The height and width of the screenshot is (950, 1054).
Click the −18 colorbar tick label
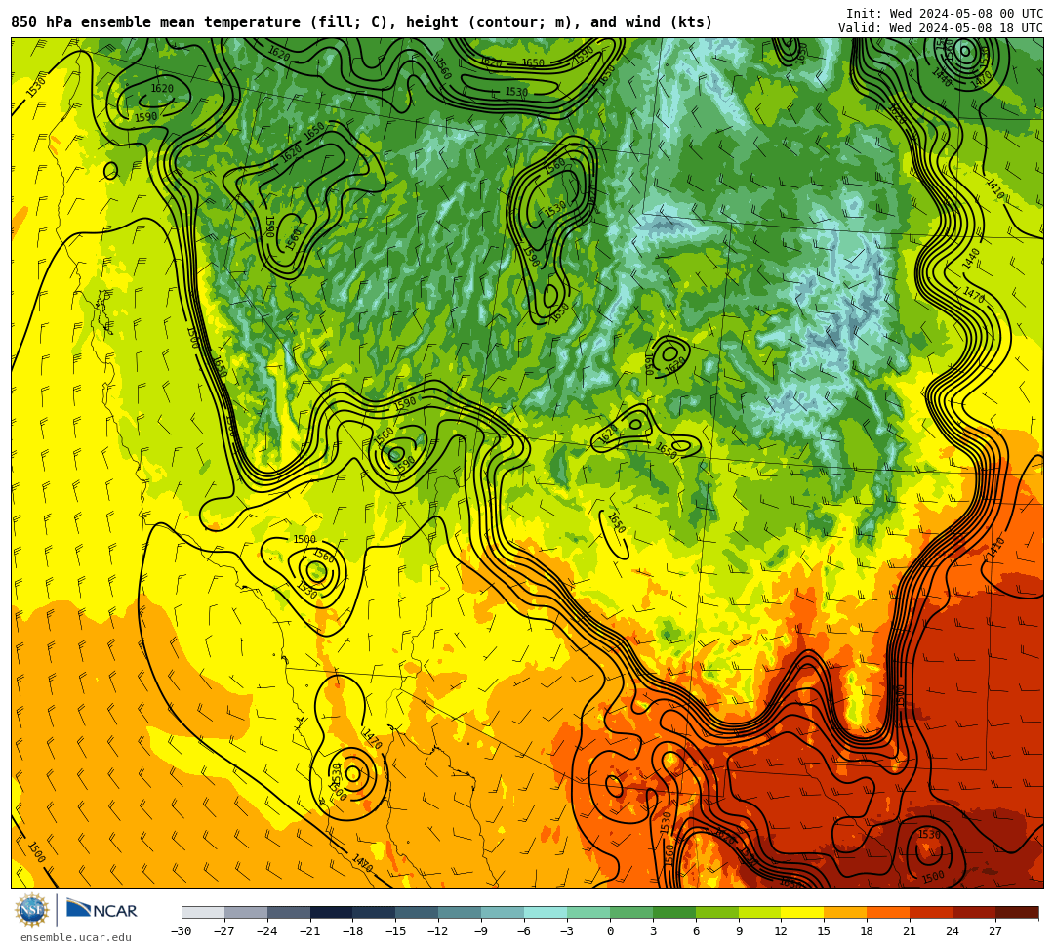pyautogui.click(x=353, y=931)
